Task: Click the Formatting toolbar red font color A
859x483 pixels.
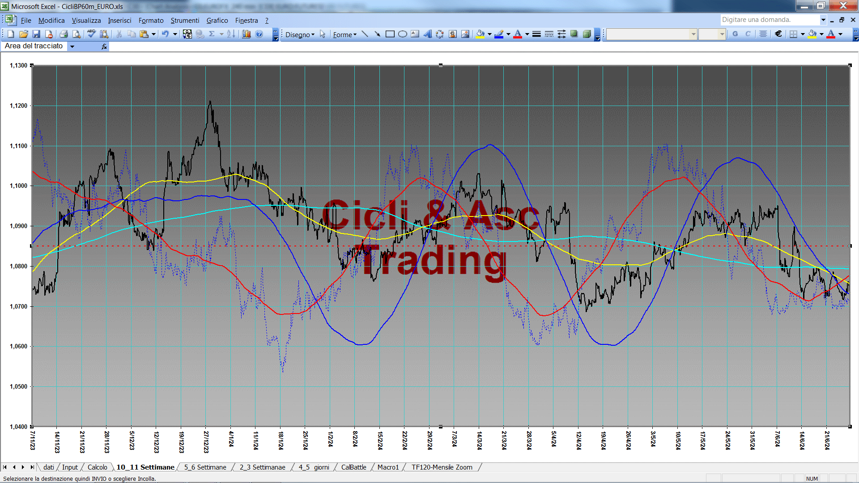Action: pos(831,34)
